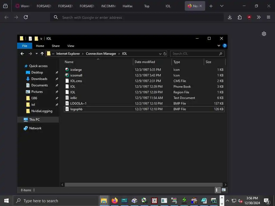Open new tab page settings gear
This screenshot has height=206, width=275.
pyautogui.click(x=264, y=34)
